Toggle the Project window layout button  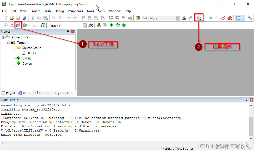(238, 18)
